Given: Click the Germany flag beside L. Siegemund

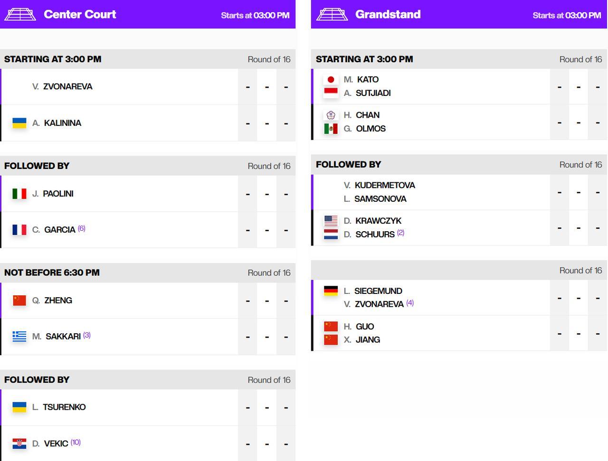Looking at the screenshot, I should coord(331,291).
